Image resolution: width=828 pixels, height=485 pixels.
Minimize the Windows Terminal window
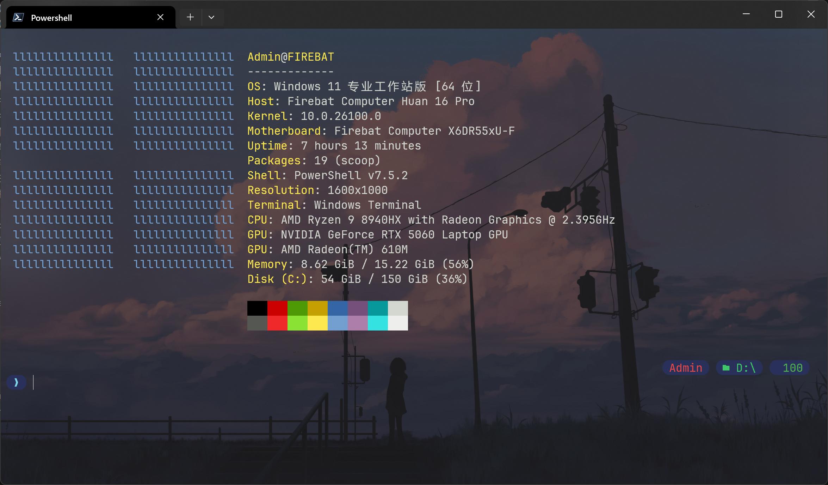[x=746, y=14]
